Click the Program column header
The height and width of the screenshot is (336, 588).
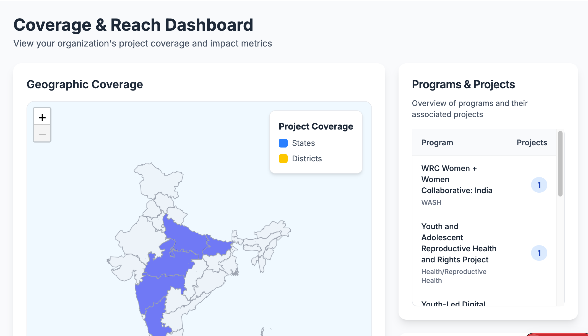pos(437,143)
